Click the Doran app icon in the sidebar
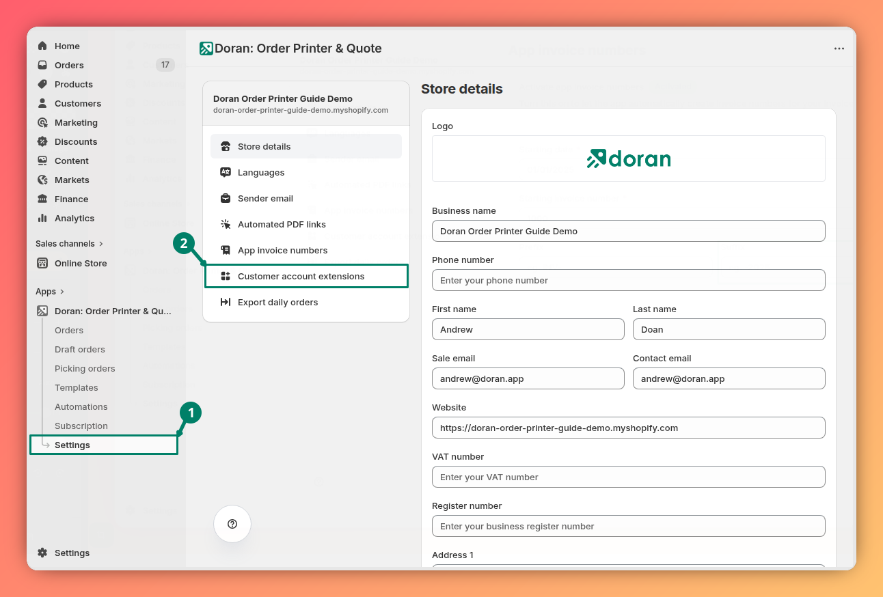 click(x=42, y=311)
